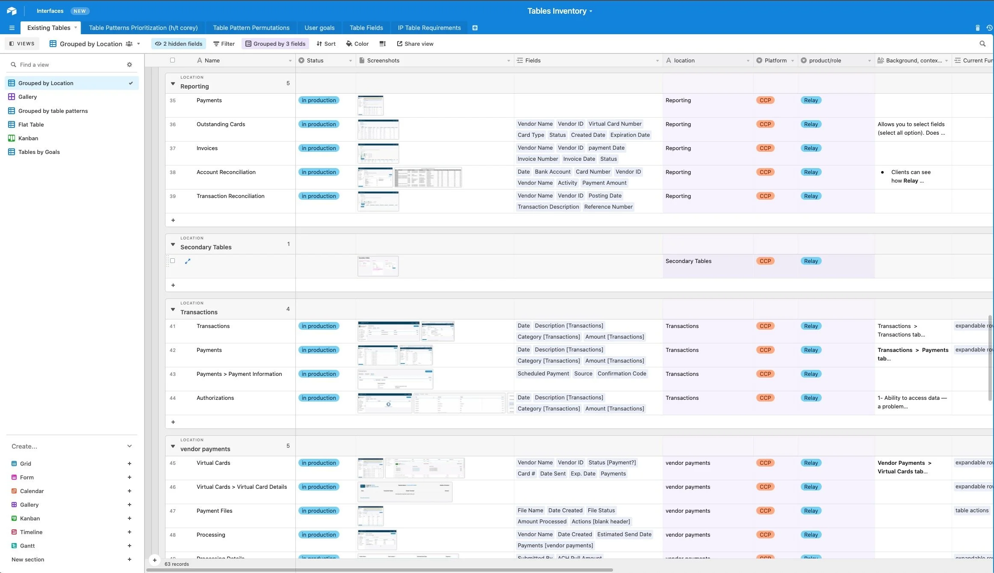Open the Color options button
Viewport: 994px width, 573px height.
click(357, 44)
